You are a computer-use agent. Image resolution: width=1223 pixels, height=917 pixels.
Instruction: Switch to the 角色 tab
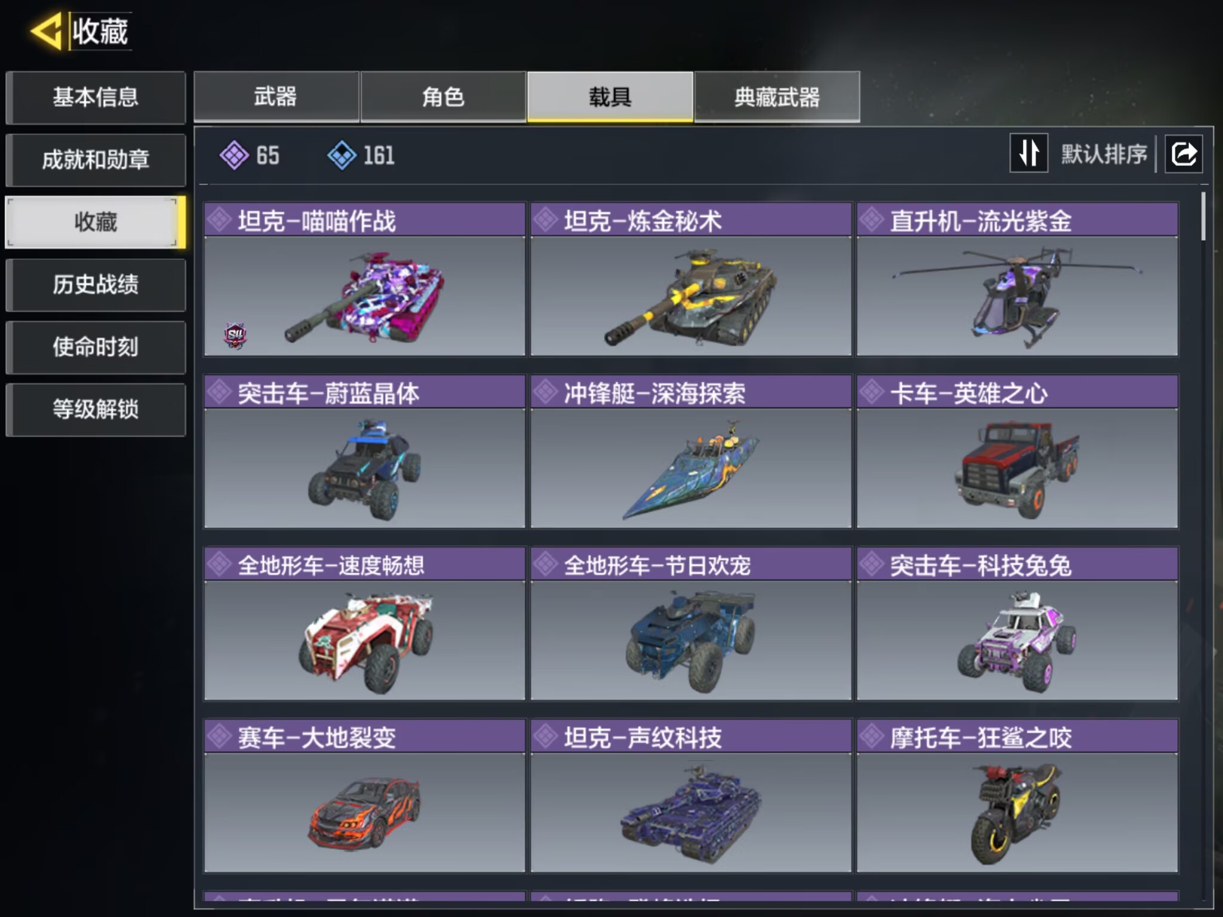443,97
